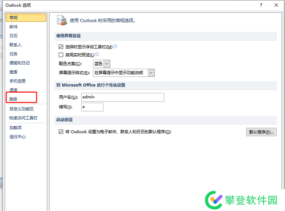Click info icon beside 启用实时预览

pyautogui.click(x=97, y=55)
